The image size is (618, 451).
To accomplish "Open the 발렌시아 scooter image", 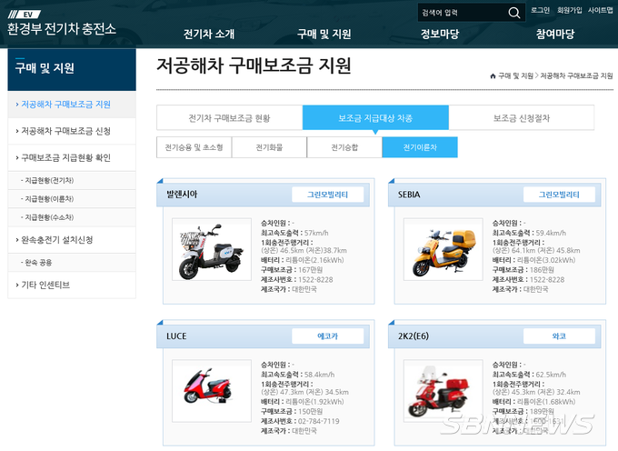I will (212, 249).
